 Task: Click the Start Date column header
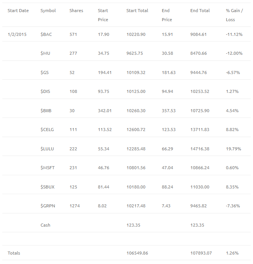point(18,11)
